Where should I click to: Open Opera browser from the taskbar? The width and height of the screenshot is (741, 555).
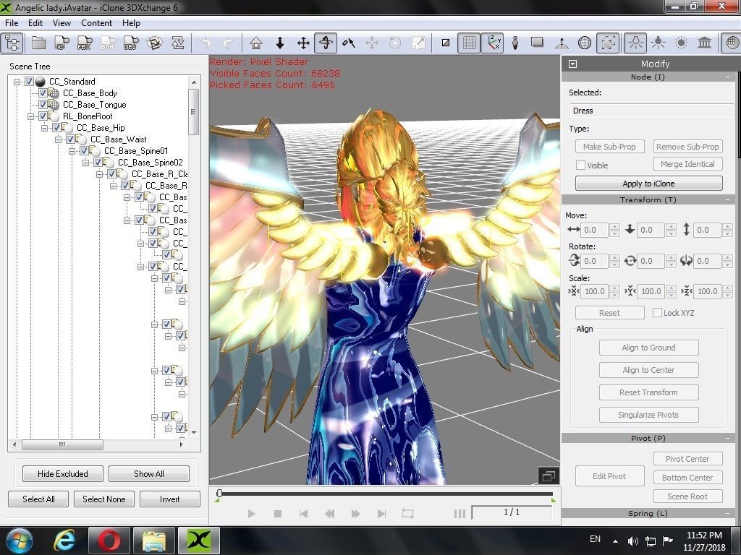pos(109,541)
